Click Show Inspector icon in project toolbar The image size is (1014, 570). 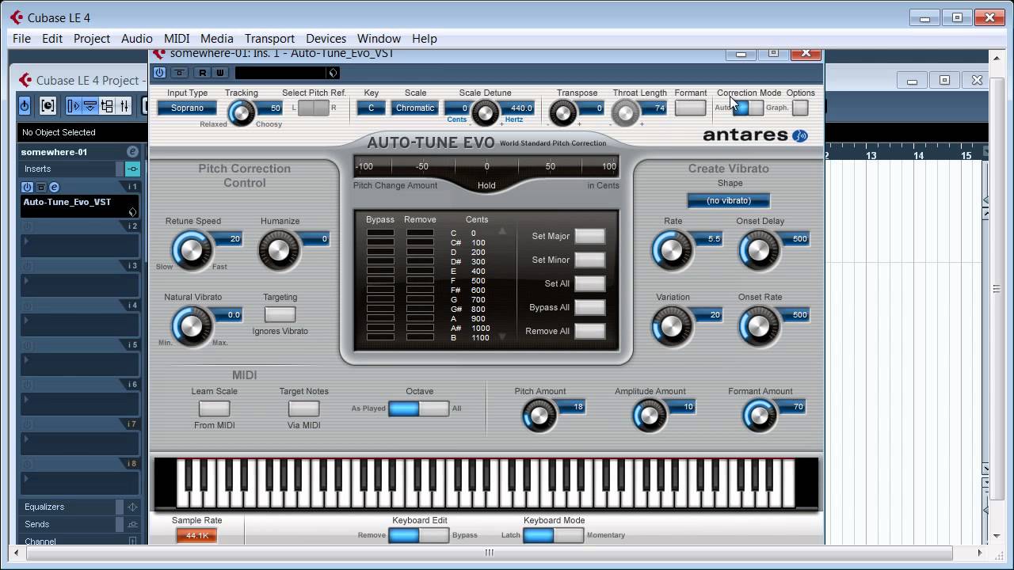[74, 105]
